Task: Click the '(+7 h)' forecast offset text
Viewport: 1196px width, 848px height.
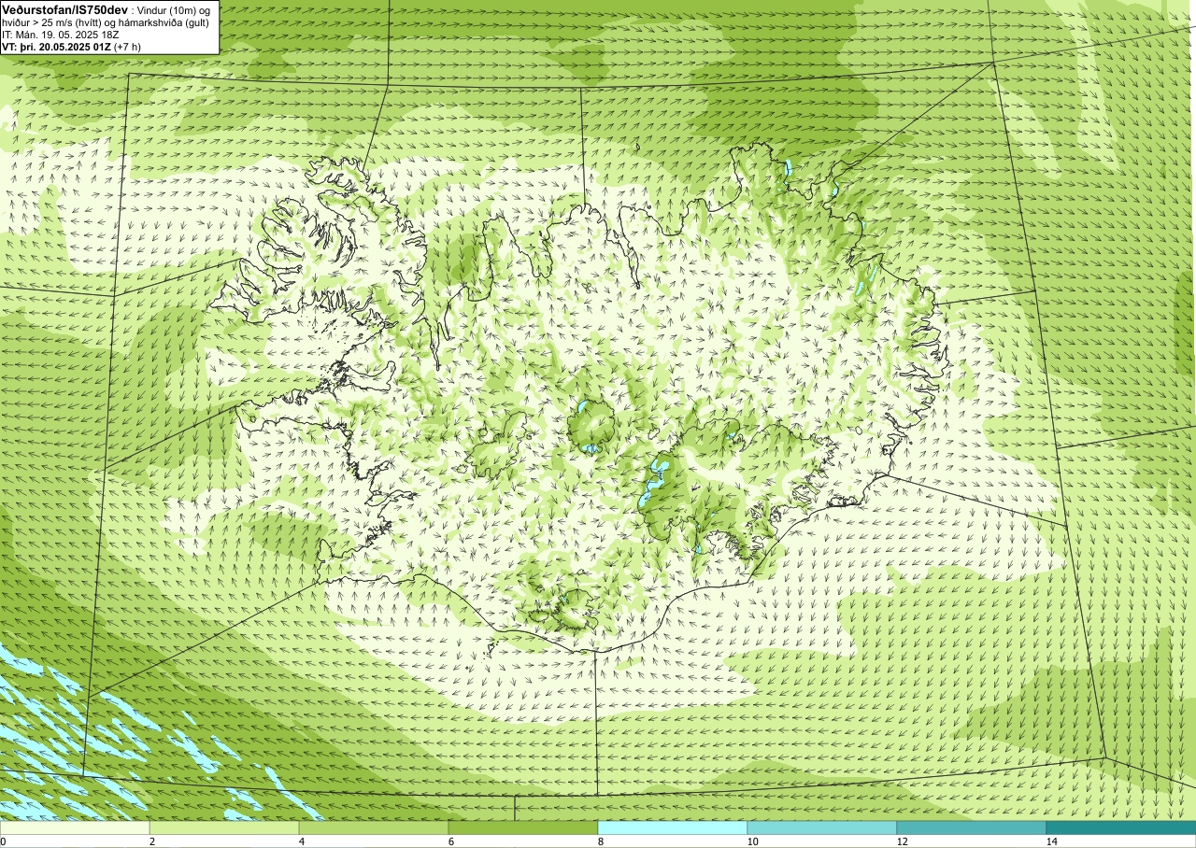Action: pyautogui.click(x=127, y=46)
